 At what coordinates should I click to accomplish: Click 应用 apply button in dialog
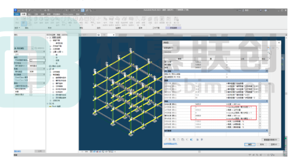274,144
